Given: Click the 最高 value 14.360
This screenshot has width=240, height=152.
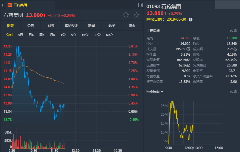Looking at the screenshot, I should point(185,38).
